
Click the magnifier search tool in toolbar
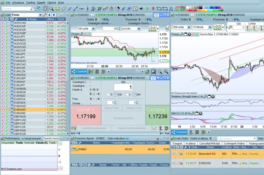pyautogui.click(x=51, y=8)
